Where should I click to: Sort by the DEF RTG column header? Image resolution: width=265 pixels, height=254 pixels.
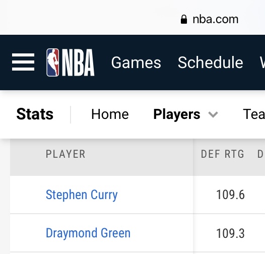pos(223,154)
